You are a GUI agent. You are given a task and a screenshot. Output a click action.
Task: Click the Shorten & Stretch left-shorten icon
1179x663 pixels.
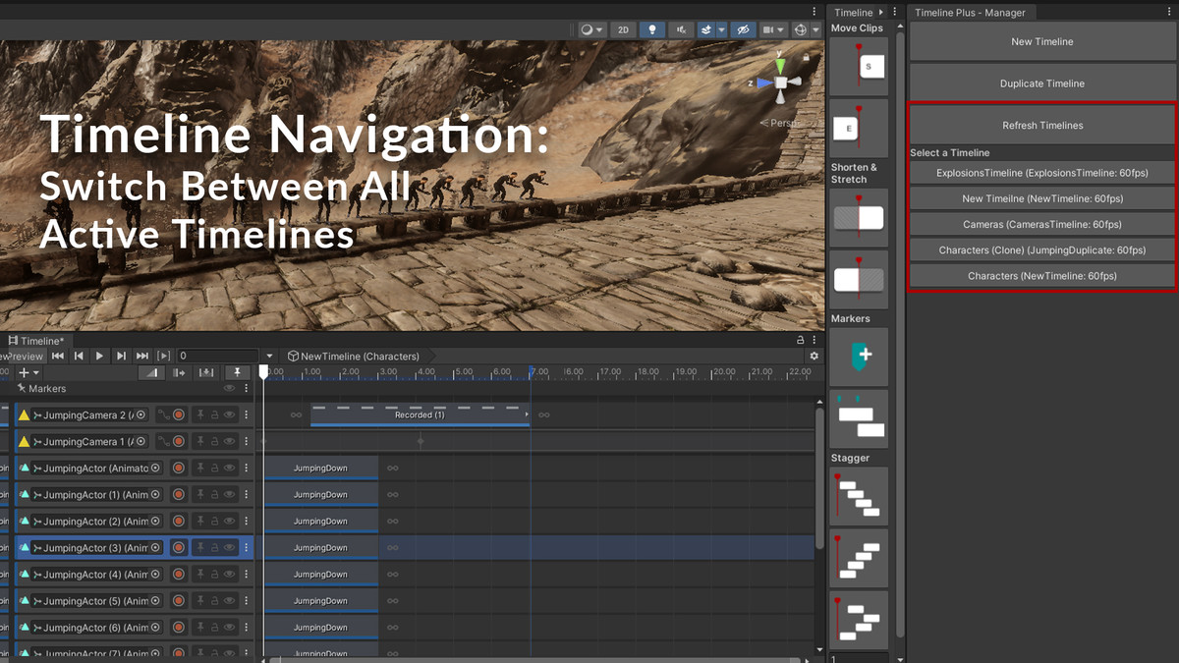point(858,216)
